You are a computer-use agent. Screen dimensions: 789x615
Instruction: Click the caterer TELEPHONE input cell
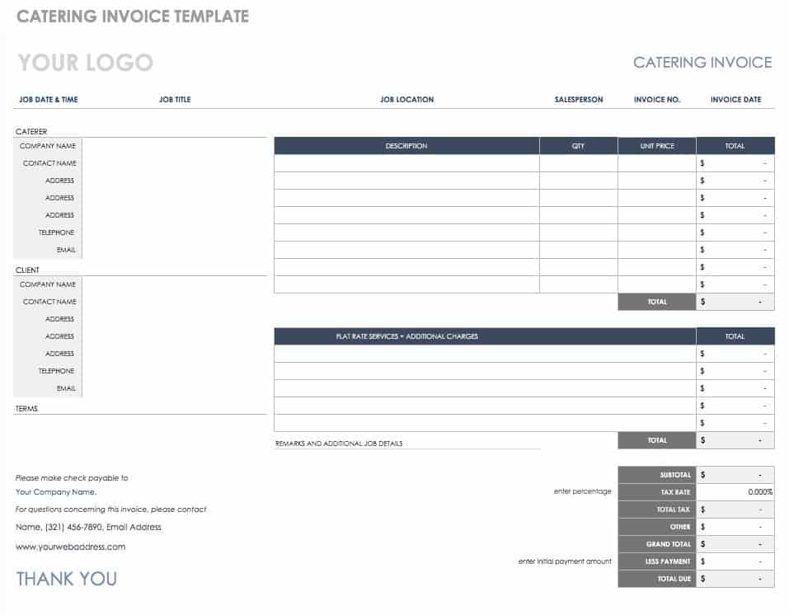pos(174,232)
